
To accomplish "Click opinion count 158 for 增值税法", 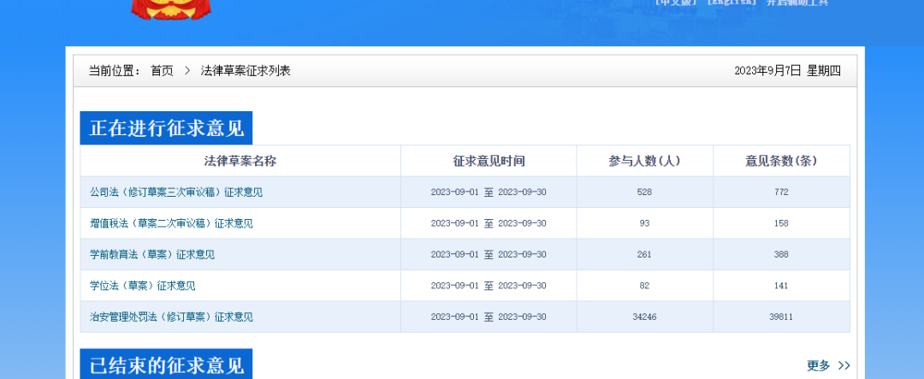I will point(781,223).
